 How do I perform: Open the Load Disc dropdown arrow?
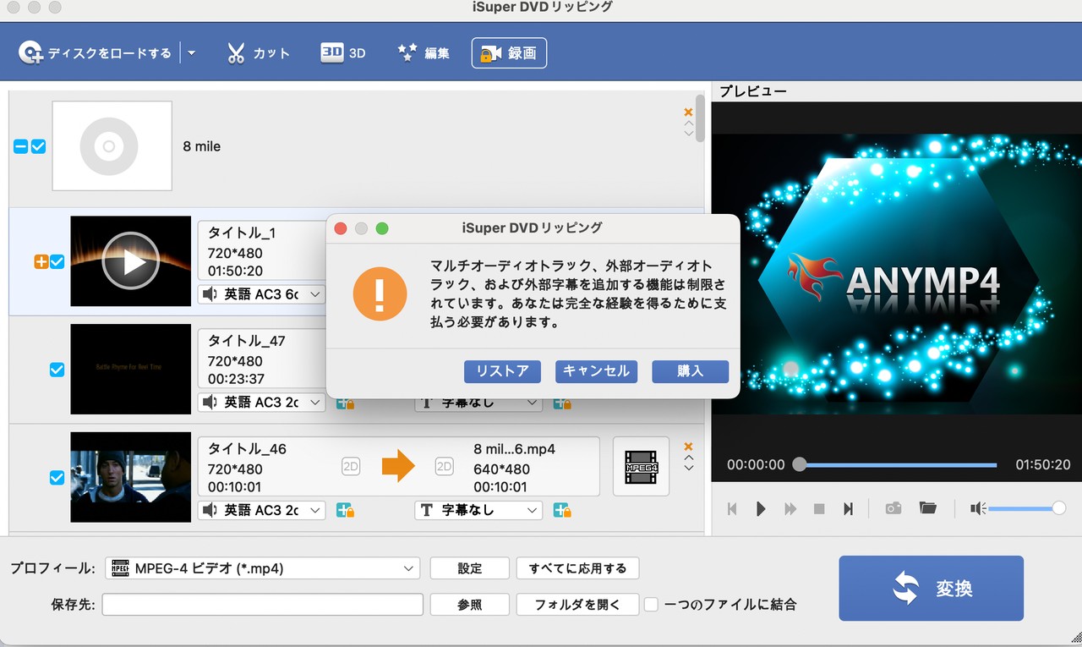click(191, 52)
